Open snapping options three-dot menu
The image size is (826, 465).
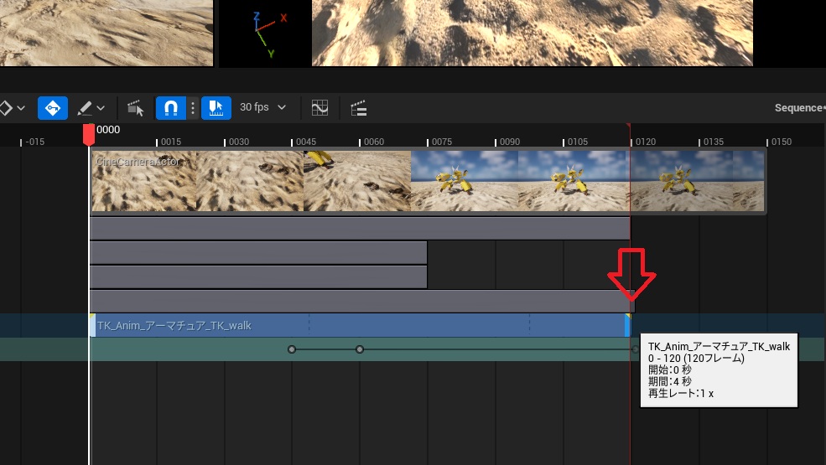(x=193, y=108)
